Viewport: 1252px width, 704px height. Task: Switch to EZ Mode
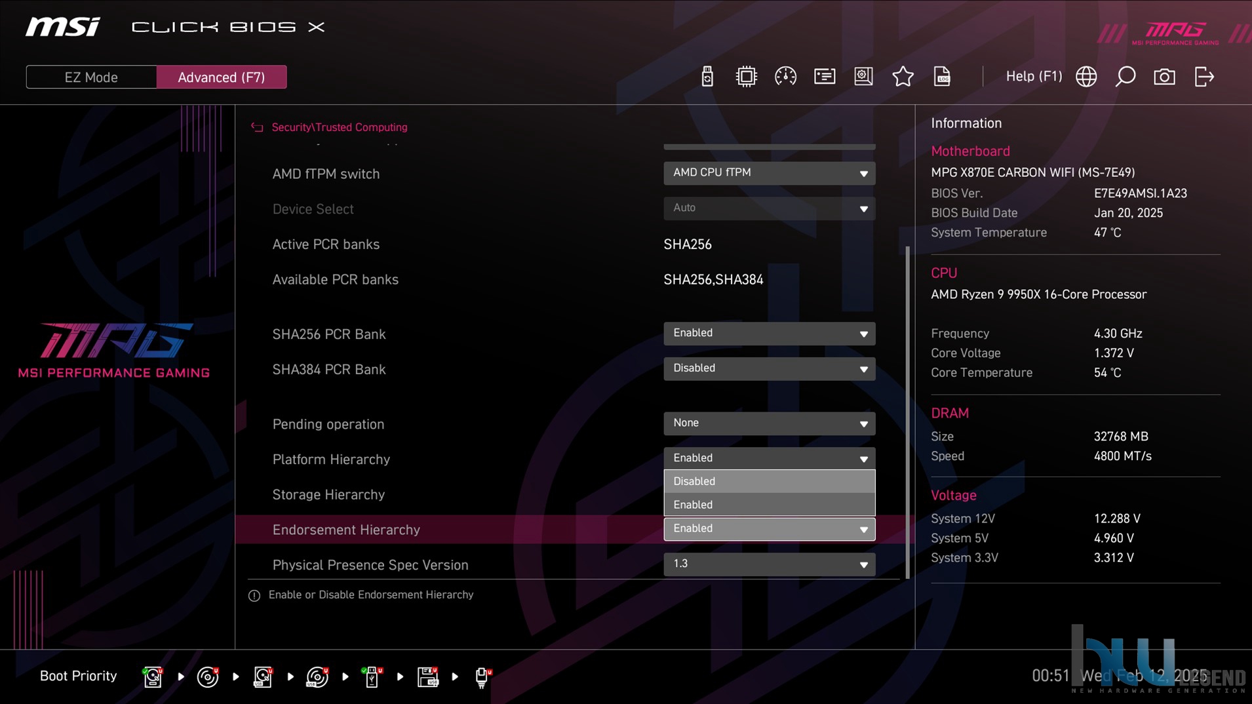91,77
